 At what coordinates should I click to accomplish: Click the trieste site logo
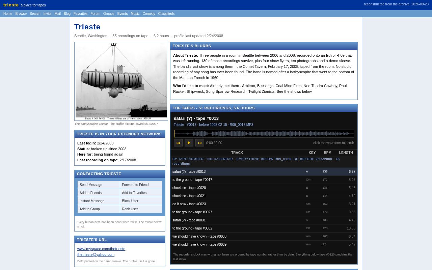pos(11,5)
